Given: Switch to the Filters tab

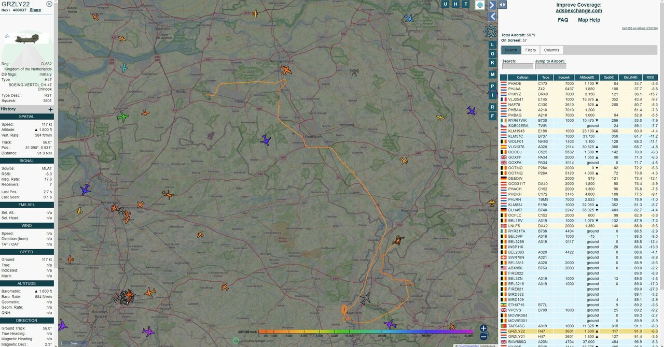Looking at the screenshot, I should pyautogui.click(x=530, y=50).
